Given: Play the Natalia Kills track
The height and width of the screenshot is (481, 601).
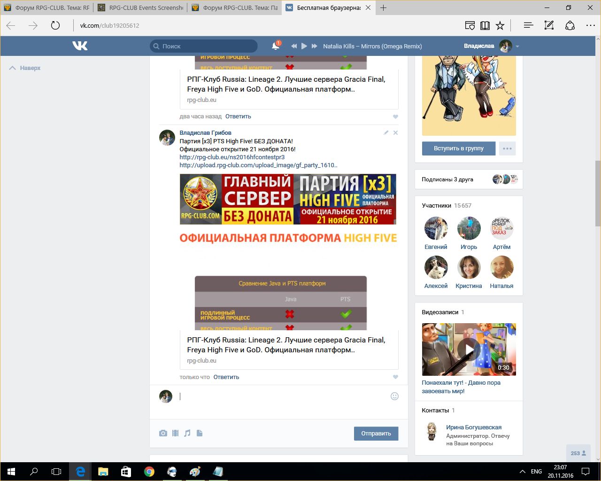Looking at the screenshot, I should 304,46.
